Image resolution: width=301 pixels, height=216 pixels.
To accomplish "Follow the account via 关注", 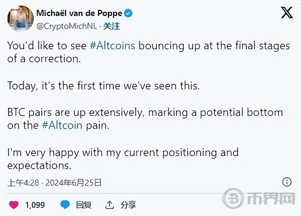I will tap(111, 26).
